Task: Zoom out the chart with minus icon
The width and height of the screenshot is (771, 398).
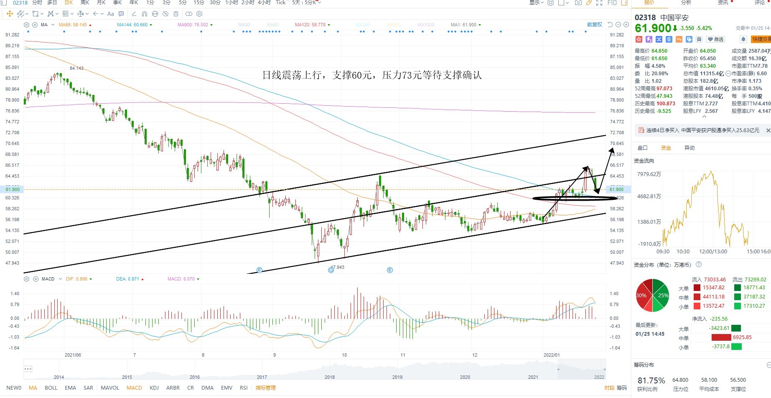Action: click(x=618, y=25)
